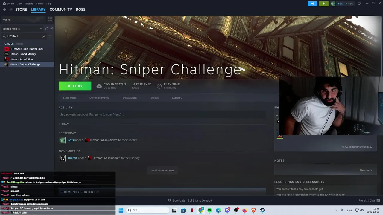Sort library by recent activity clock icon
383x215 pixels.
click(47, 29)
